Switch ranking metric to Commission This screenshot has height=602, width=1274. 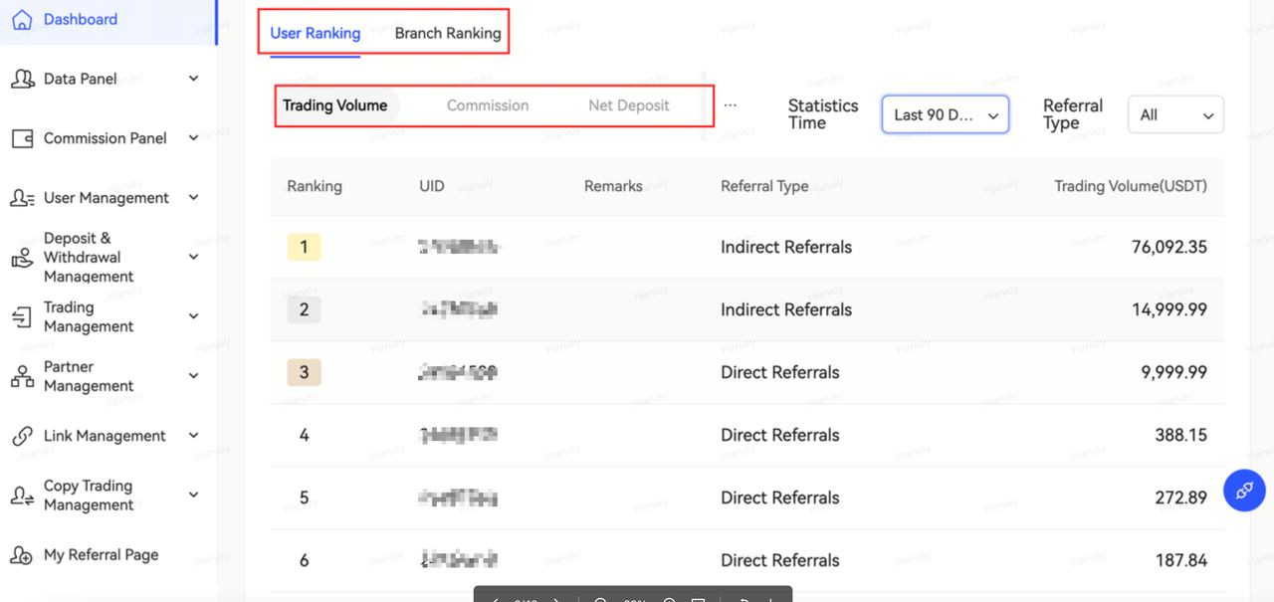pos(488,105)
